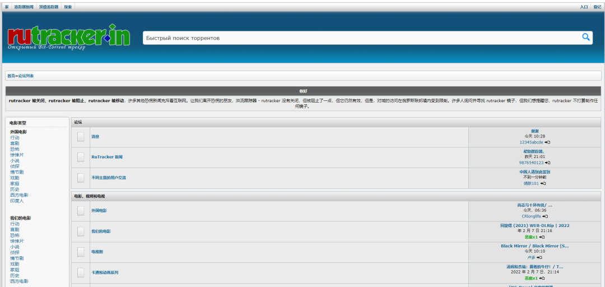Open the user profile 12345abcde
Screen dimensions: 605x287
[531, 142]
